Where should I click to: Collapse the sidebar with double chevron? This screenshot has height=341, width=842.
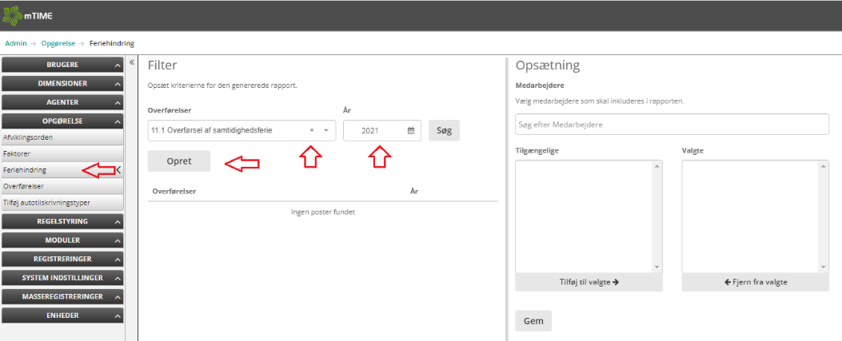132,62
